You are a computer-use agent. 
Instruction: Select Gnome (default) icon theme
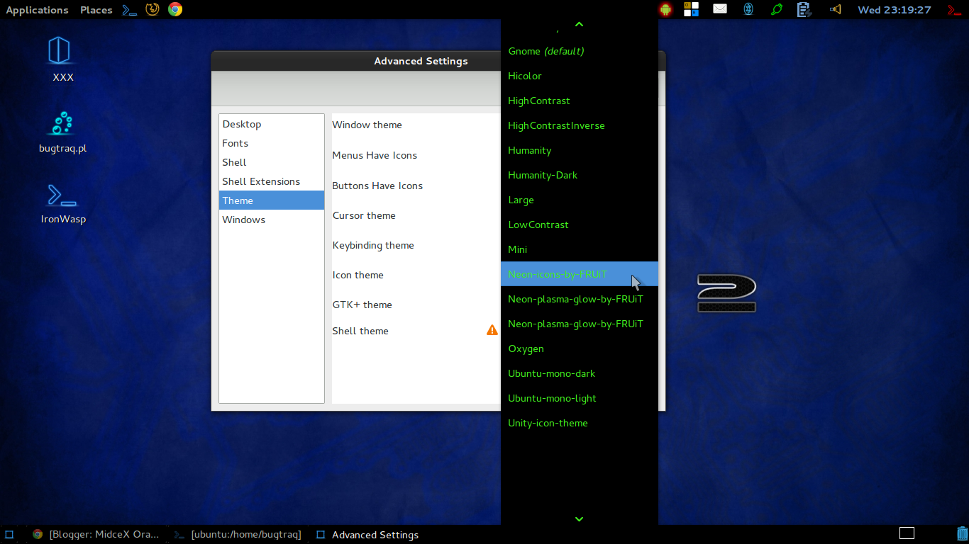tap(579, 51)
